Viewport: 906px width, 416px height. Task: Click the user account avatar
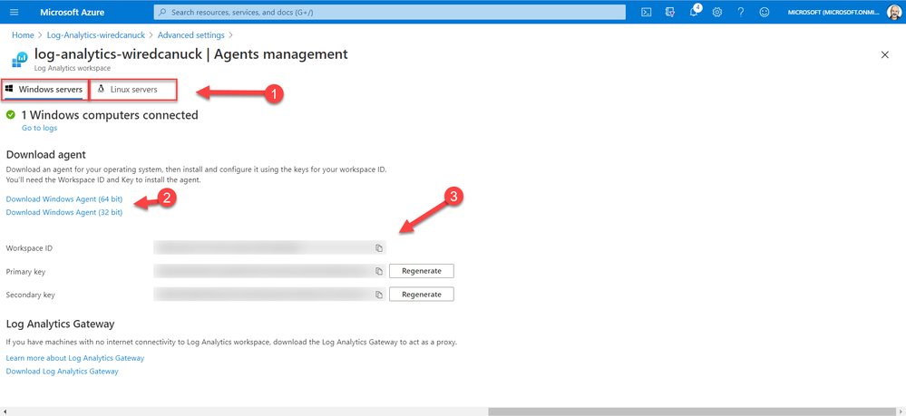pos(894,12)
